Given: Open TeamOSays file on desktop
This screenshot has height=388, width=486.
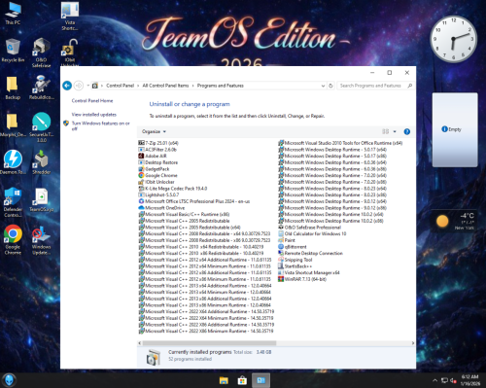Looking at the screenshot, I should pyautogui.click(x=42, y=199).
